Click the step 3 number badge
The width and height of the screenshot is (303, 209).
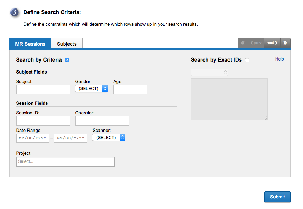point(14,13)
